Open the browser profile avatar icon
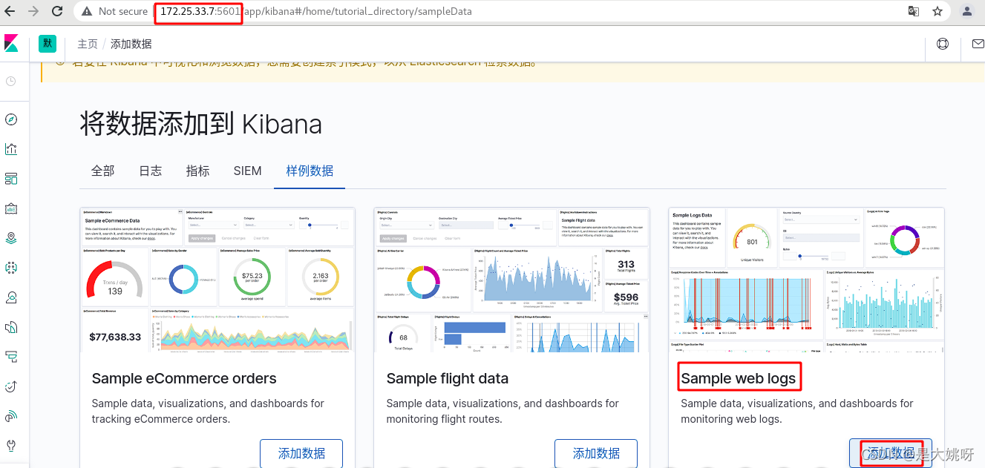 pos(967,12)
